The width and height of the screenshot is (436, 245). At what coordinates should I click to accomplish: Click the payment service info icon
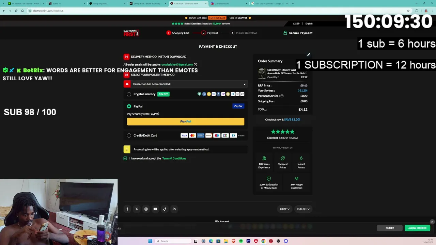point(282,96)
